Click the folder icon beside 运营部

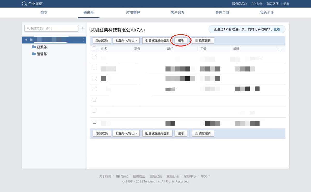[x=34, y=54]
